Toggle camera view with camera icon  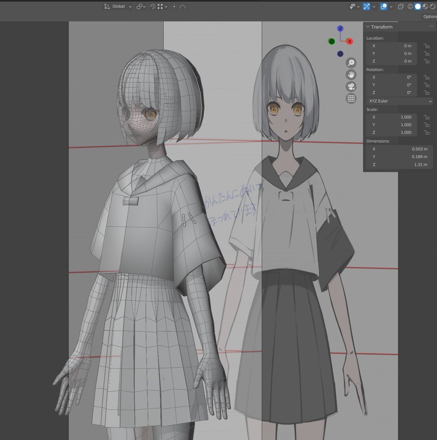[351, 87]
